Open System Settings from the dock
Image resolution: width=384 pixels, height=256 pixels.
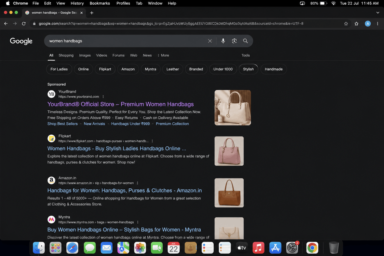coord(292,248)
